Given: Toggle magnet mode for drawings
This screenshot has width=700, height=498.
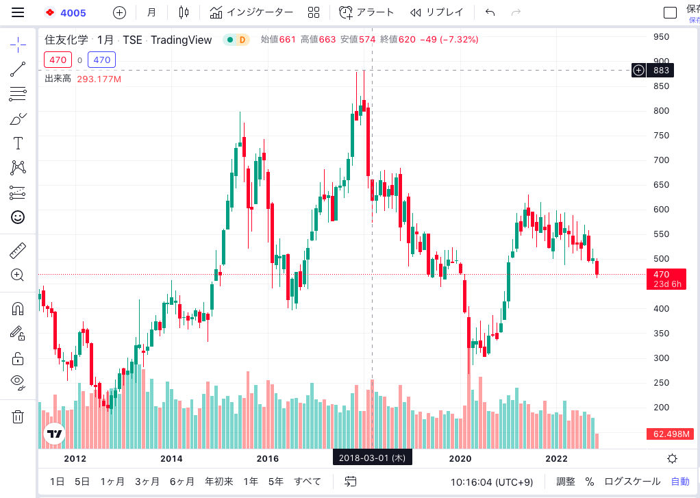Looking at the screenshot, I should click(18, 309).
